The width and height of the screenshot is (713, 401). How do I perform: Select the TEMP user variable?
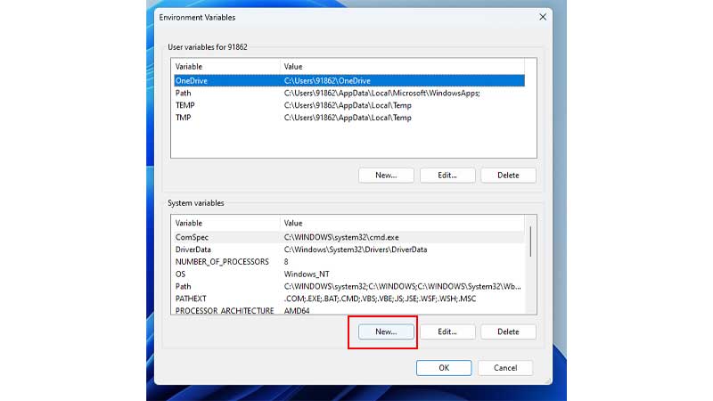pyautogui.click(x=348, y=105)
